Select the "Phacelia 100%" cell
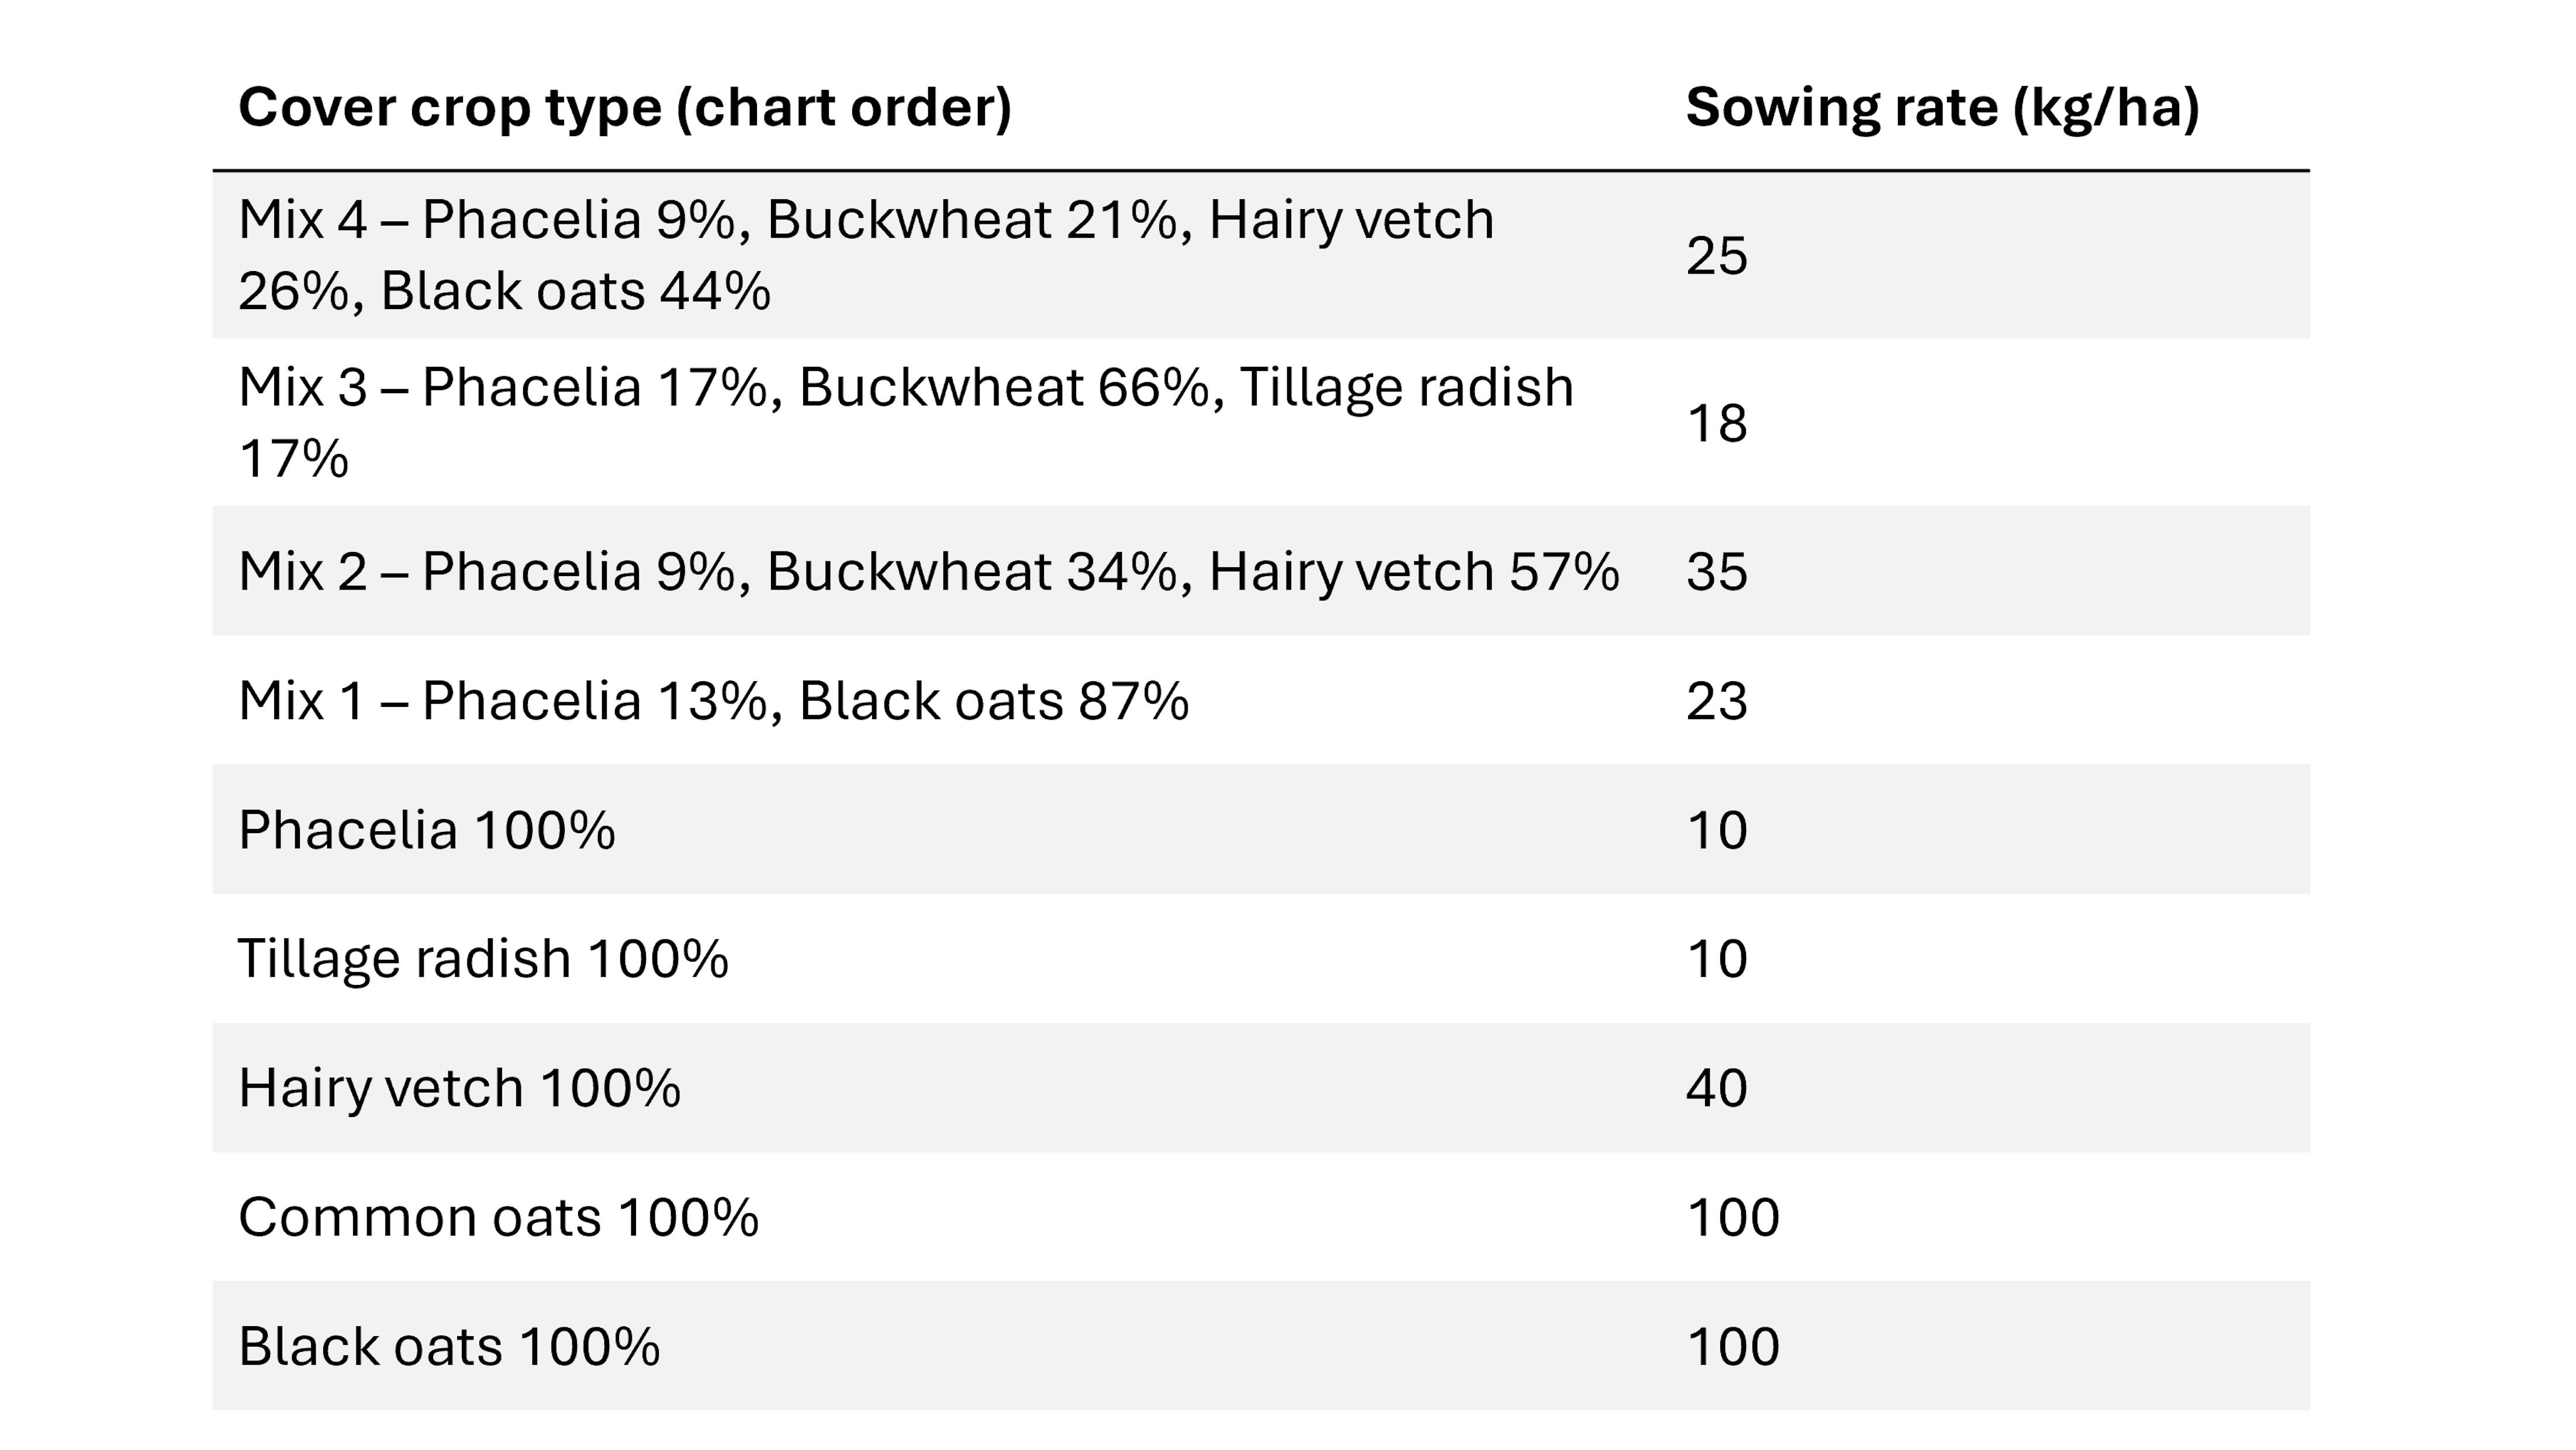This screenshot has height=1450, width=2576. (427, 830)
